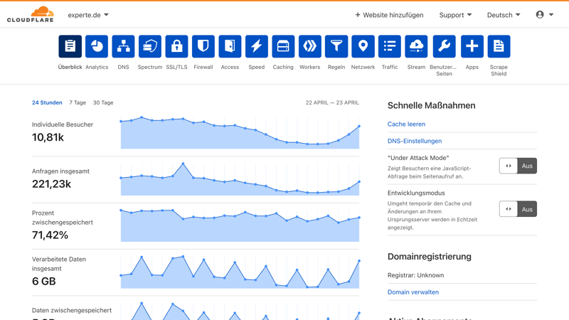Viewport: 569px width, 320px height.
Task: Click the Cache leeren link
Action: [x=406, y=124]
